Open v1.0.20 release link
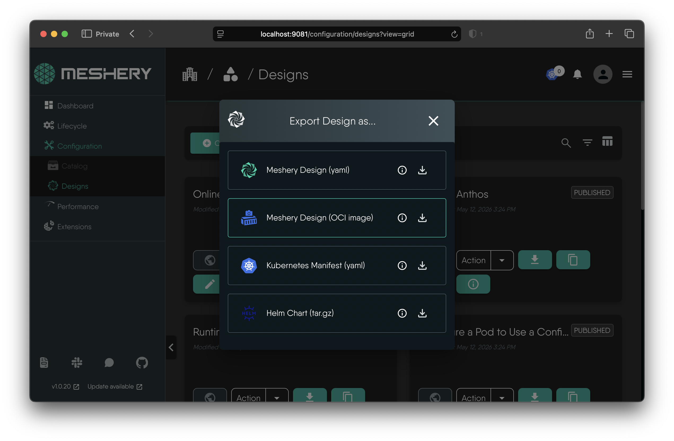 (x=65, y=387)
